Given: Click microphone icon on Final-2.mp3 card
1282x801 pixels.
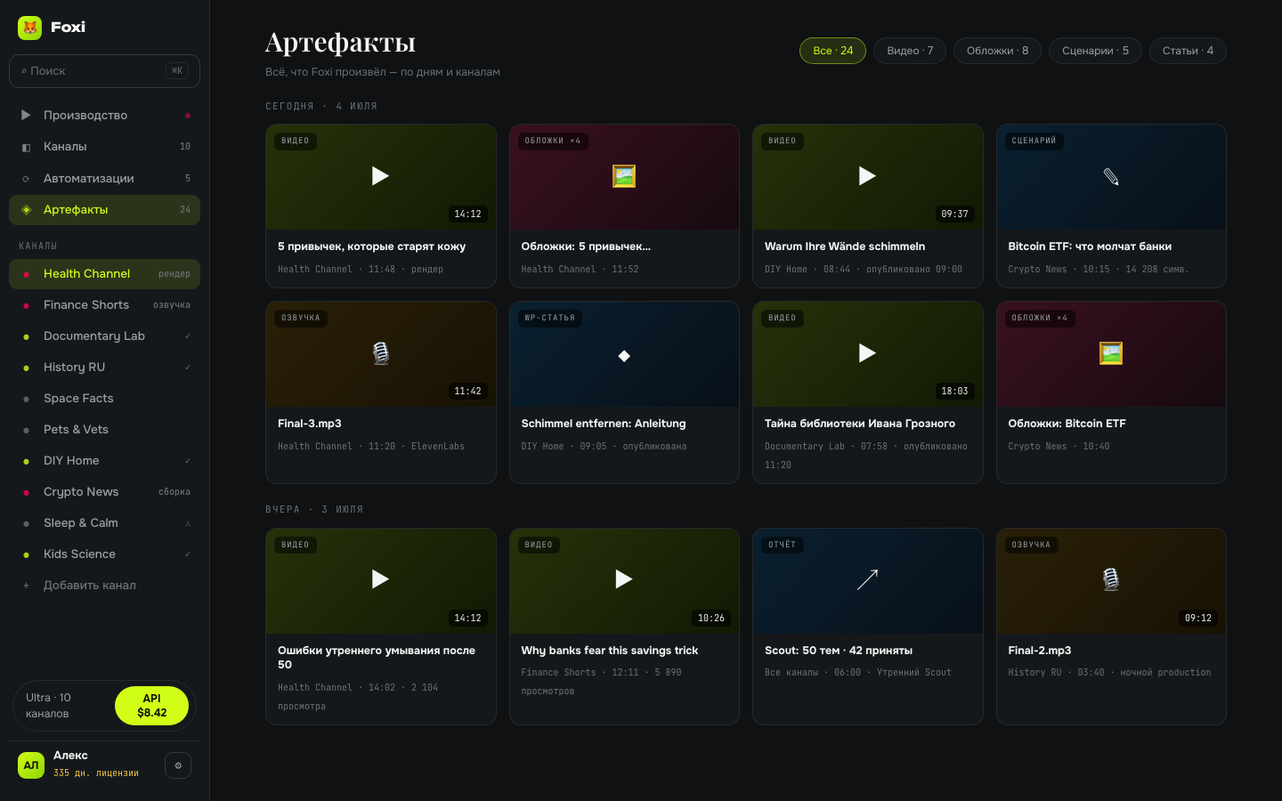Looking at the screenshot, I should pyautogui.click(x=1111, y=579).
